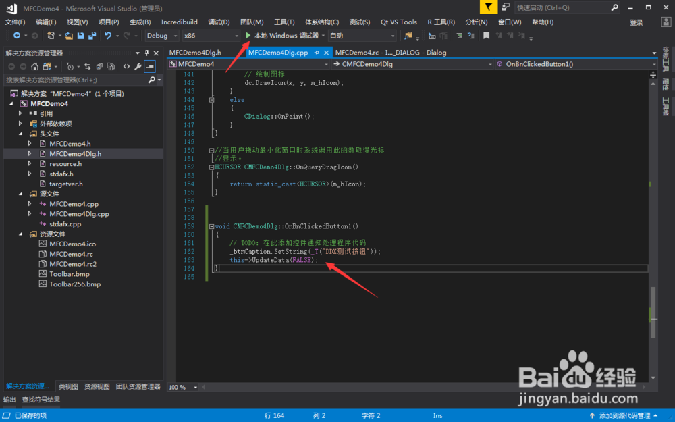Open the CMFCDemo4Dlg class dropdown

[412, 64]
